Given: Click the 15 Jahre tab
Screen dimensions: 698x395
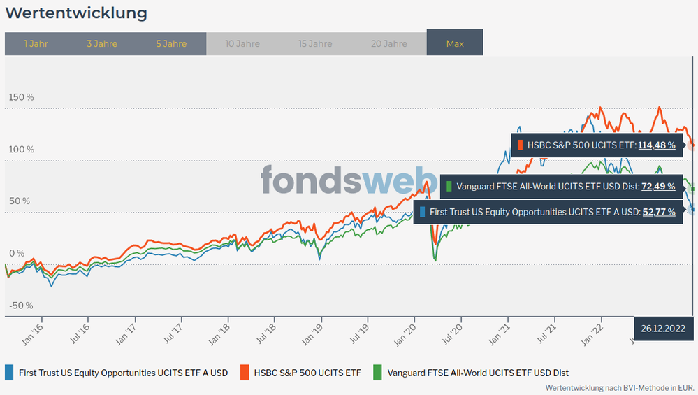Looking at the screenshot, I should click(315, 43).
